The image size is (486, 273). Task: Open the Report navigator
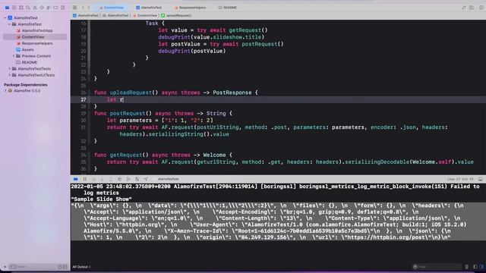[62, 8]
